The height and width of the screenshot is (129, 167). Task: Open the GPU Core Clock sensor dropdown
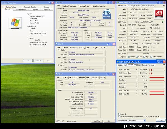(136, 70)
